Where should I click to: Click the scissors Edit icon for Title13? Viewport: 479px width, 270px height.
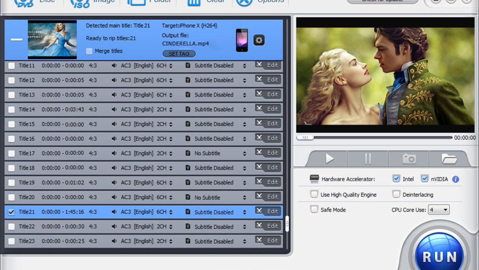(x=259, y=93)
